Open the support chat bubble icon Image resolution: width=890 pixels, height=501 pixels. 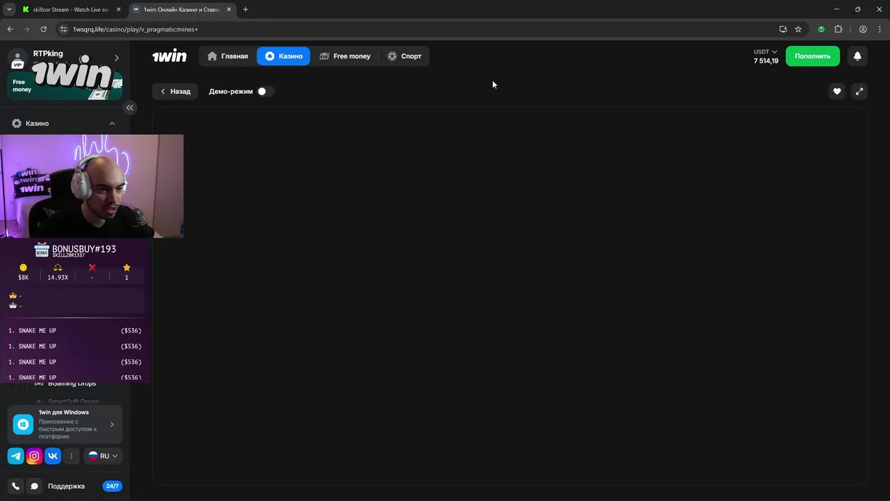(34, 486)
